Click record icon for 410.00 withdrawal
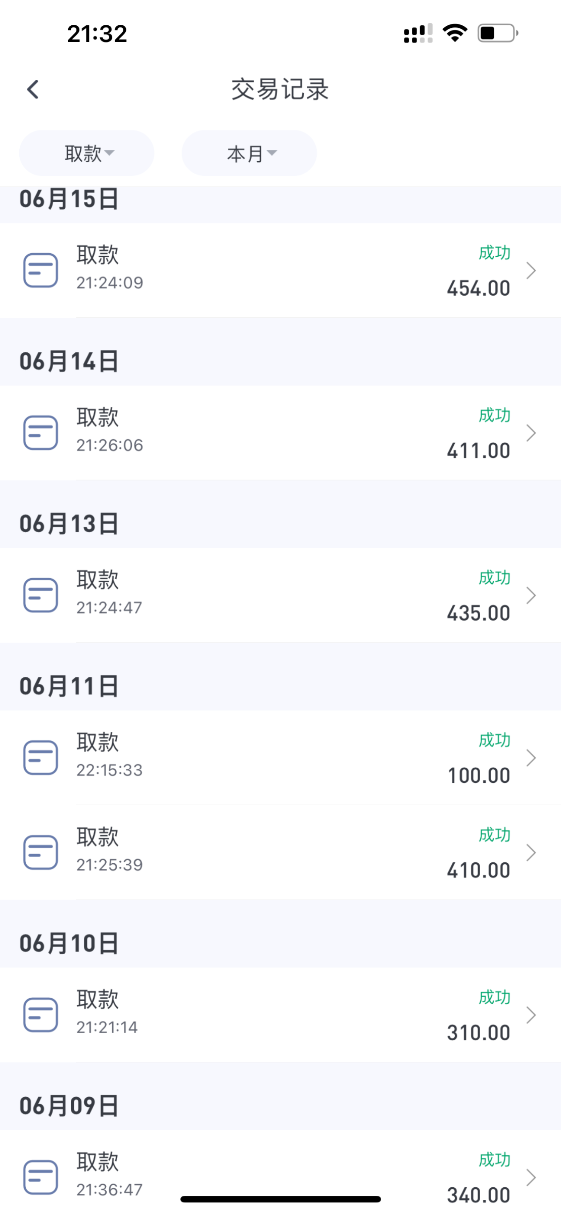Image resolution: width=561 pixels, height=1213 pixels. point(40,852)
